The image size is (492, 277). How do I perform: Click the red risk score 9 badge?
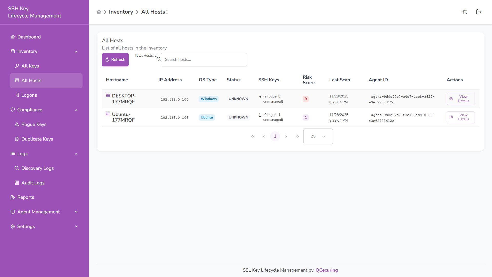305,99
